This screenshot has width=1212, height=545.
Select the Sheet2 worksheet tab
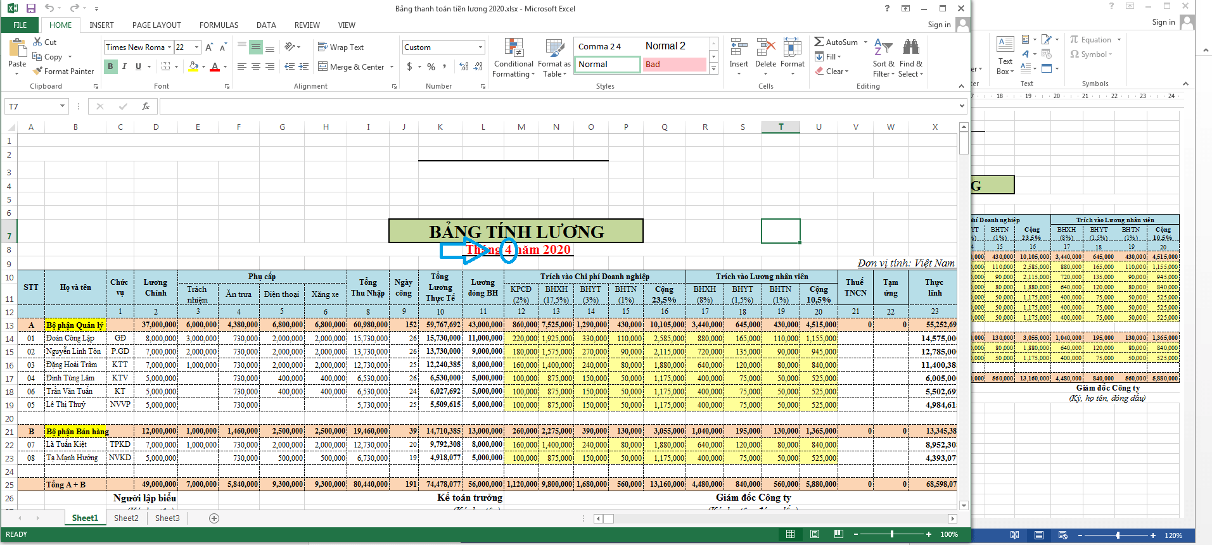pos(126,518)
